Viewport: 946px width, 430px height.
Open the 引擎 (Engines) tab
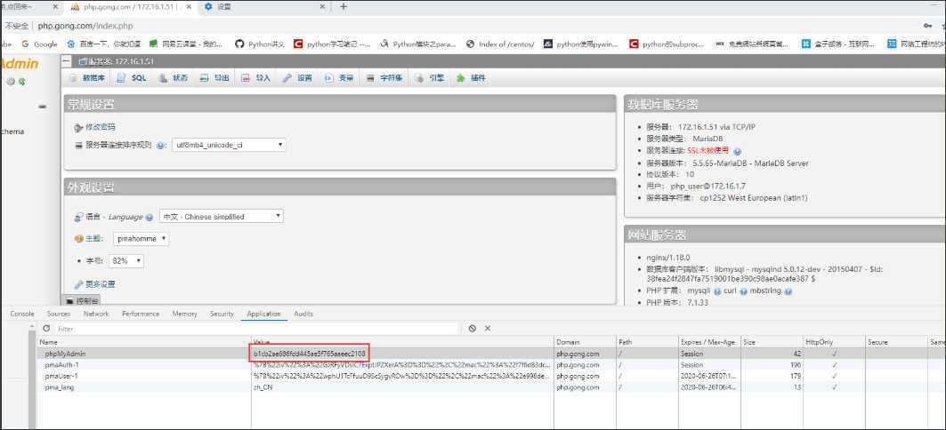[430, 78]
